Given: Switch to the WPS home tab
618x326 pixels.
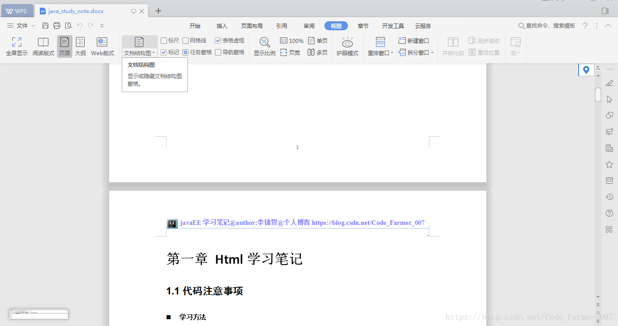Looking at the screenshot, I should (17, 11).
